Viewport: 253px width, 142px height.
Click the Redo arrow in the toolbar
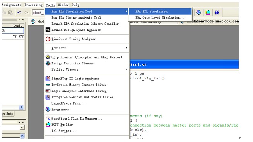(26, 12)
